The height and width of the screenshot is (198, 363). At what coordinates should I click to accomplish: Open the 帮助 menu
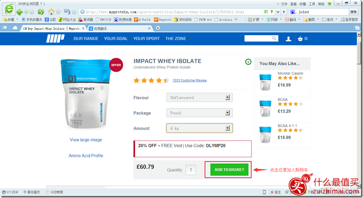pos(321,4)
